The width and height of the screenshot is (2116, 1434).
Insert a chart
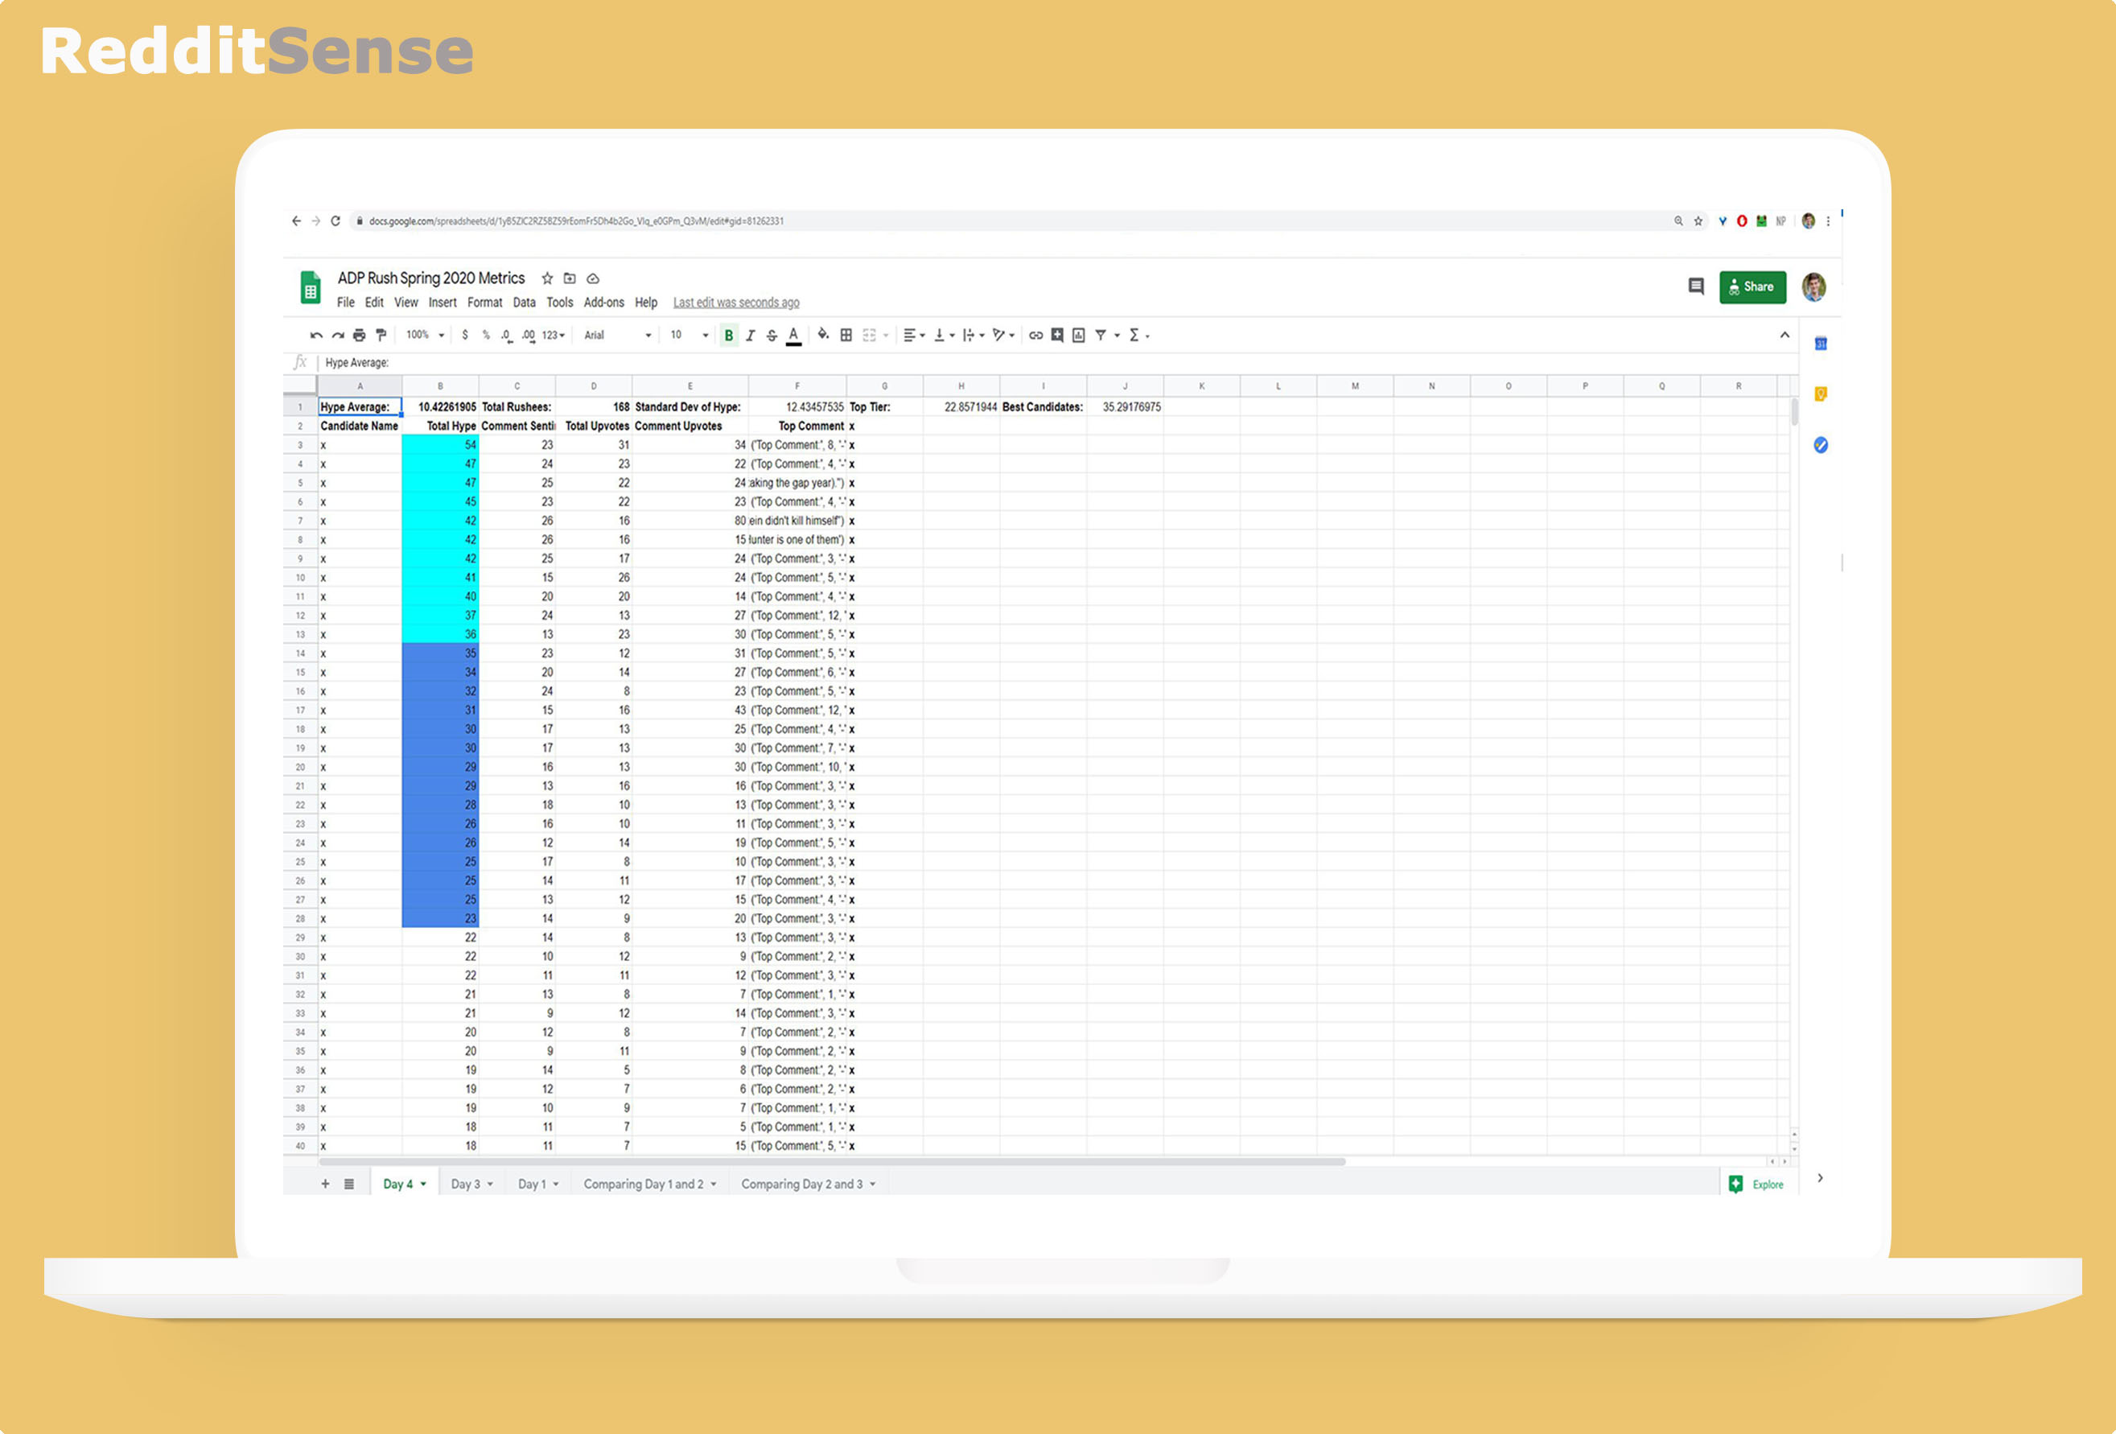(x=1079, y=335)
